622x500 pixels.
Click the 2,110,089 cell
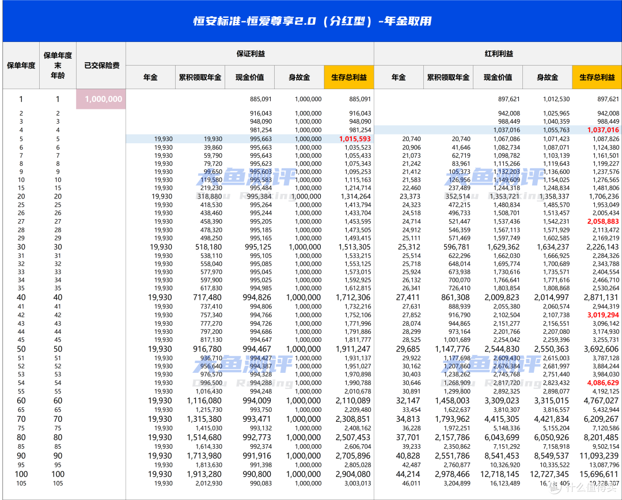click(353, 400)
